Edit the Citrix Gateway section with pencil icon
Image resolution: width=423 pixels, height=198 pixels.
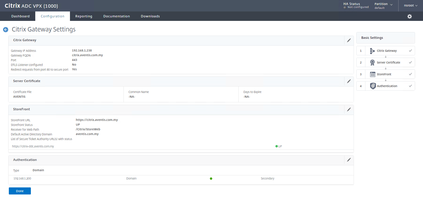click(x=349, y=40)
